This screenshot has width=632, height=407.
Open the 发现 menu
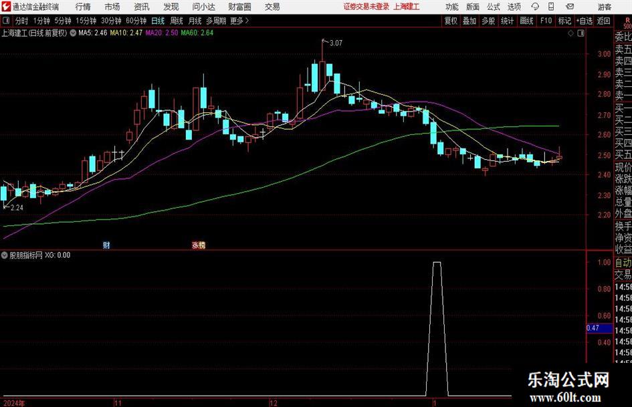point(171,7)
